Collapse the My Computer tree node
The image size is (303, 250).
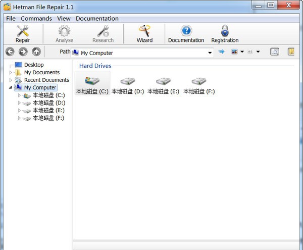[11, 87]
